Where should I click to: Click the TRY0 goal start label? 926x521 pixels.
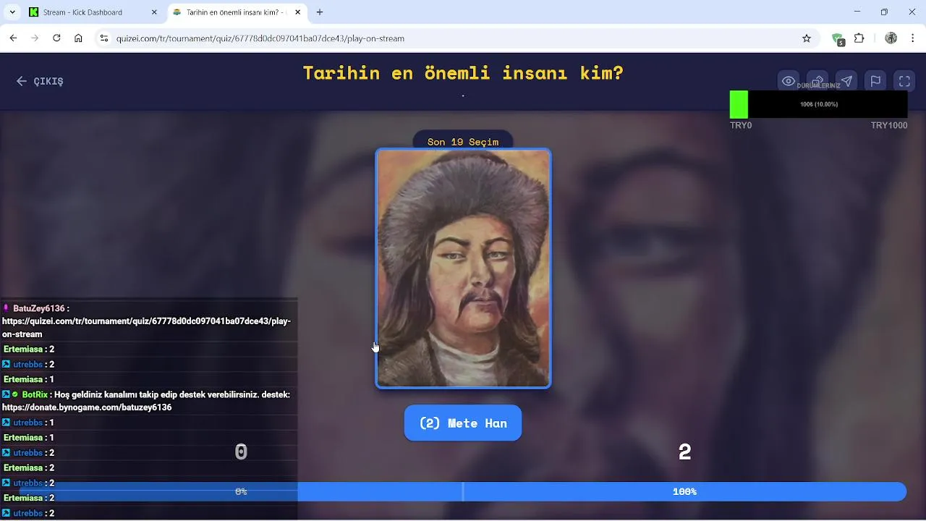[741, 125]
